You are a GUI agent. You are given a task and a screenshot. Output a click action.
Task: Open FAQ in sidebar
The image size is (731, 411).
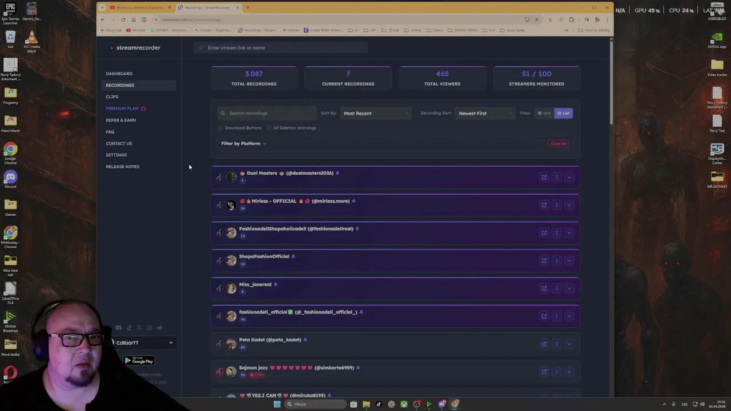pos(110,132)
